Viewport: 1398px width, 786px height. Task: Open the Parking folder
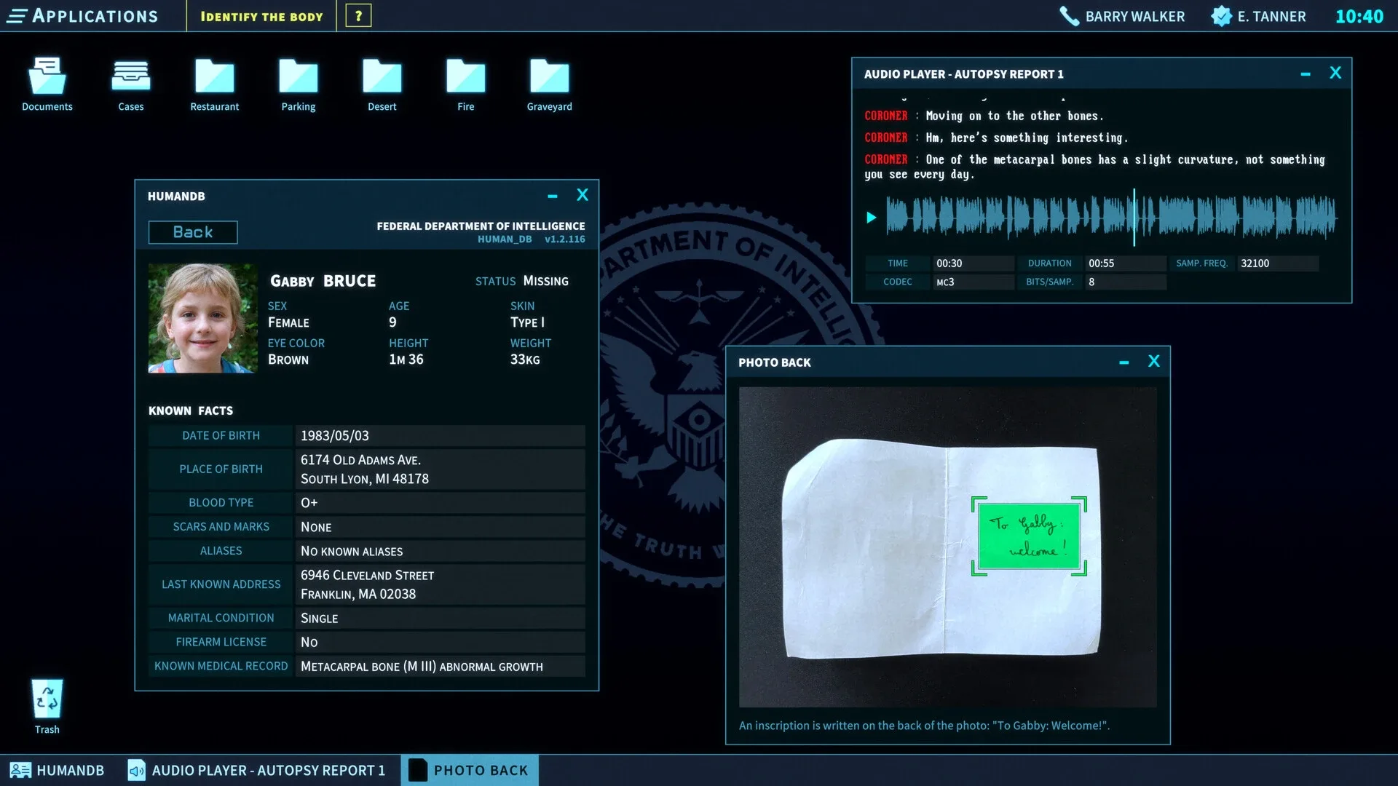tap(299, 77)
